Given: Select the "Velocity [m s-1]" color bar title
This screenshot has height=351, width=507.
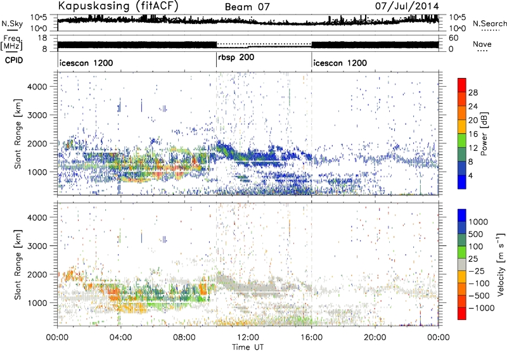Looking at the screenshot, I should [501, 264].
